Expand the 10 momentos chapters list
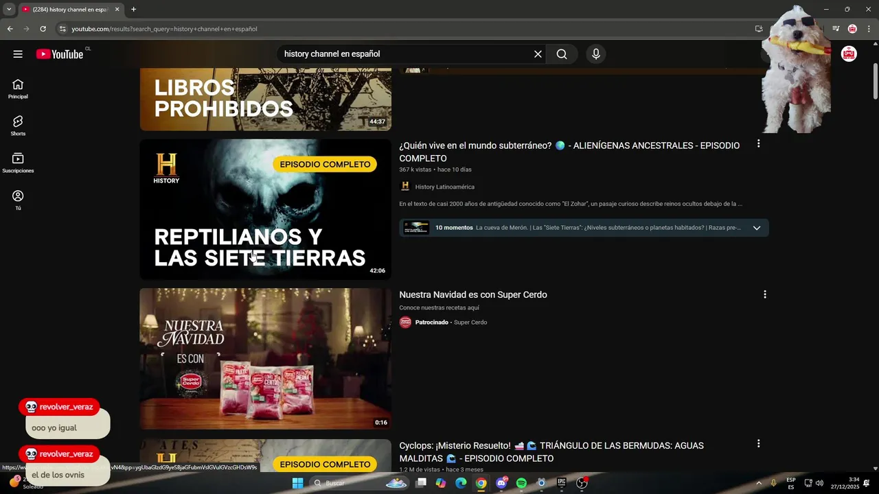879x494 pixels. pyautogui.click(x=757, y=228)
